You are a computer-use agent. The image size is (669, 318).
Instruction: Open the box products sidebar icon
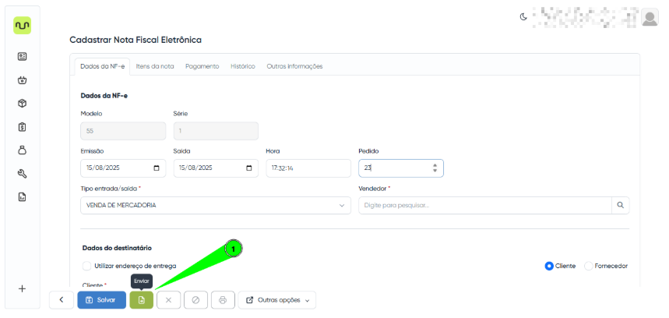point(22,103)
